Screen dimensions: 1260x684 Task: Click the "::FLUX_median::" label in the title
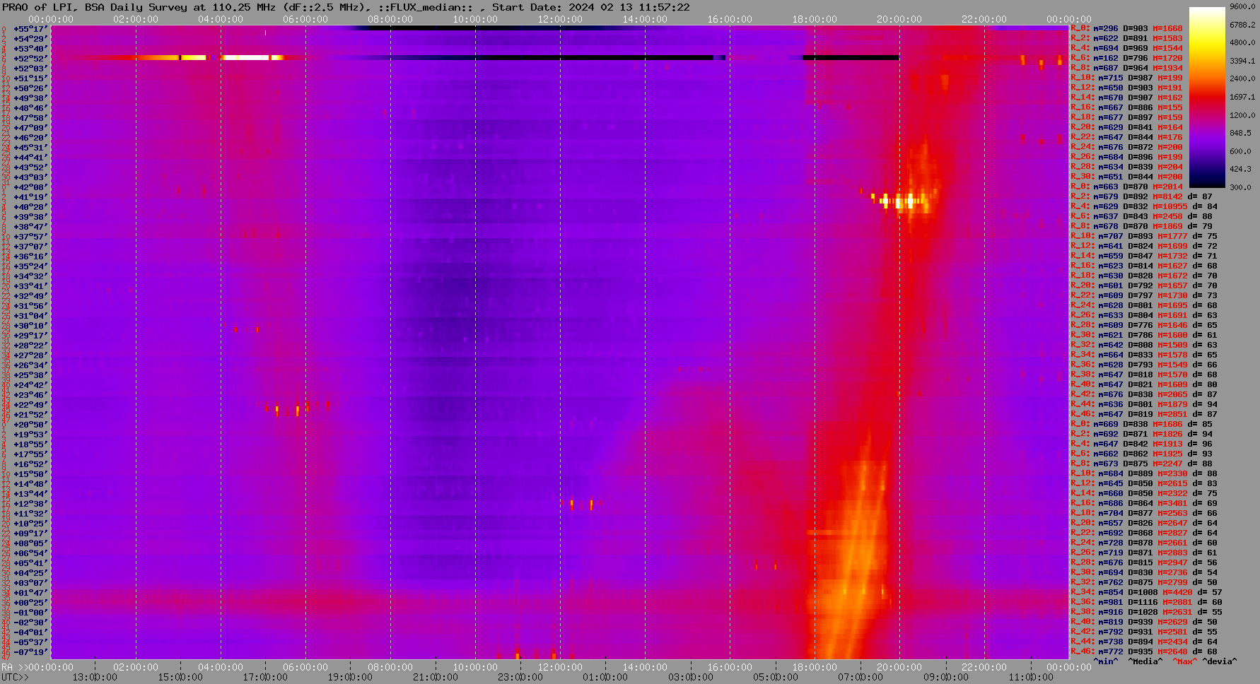(x=425, y=7)
